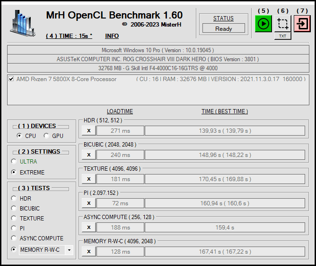Select the MEMORY R-W-C radio button
Image resolution: width=316 pixels, height=266 pixels.
click(x=14, y=249)
